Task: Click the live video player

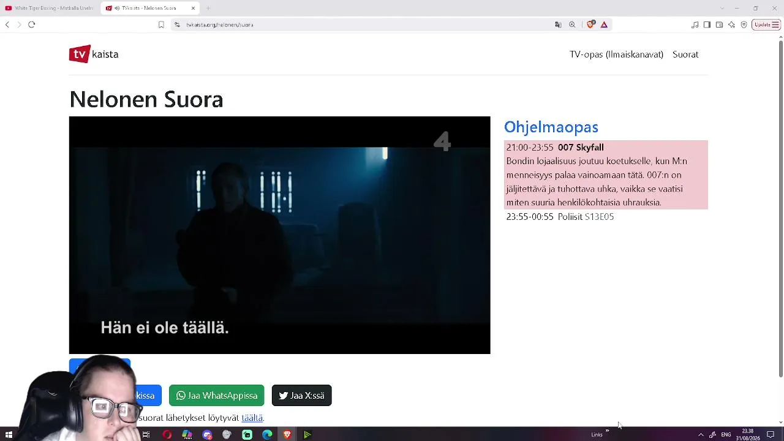Action: (280, 235)
